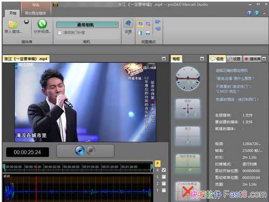Viewport: 269px width, 202px height.
Task: Click the Import Media folder icon
Action: [x=13, y=25]
